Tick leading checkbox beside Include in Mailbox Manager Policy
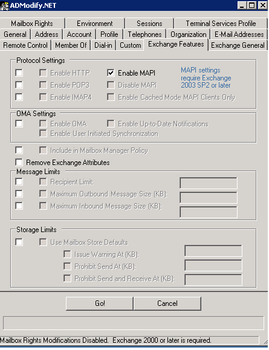 [19, 150]
